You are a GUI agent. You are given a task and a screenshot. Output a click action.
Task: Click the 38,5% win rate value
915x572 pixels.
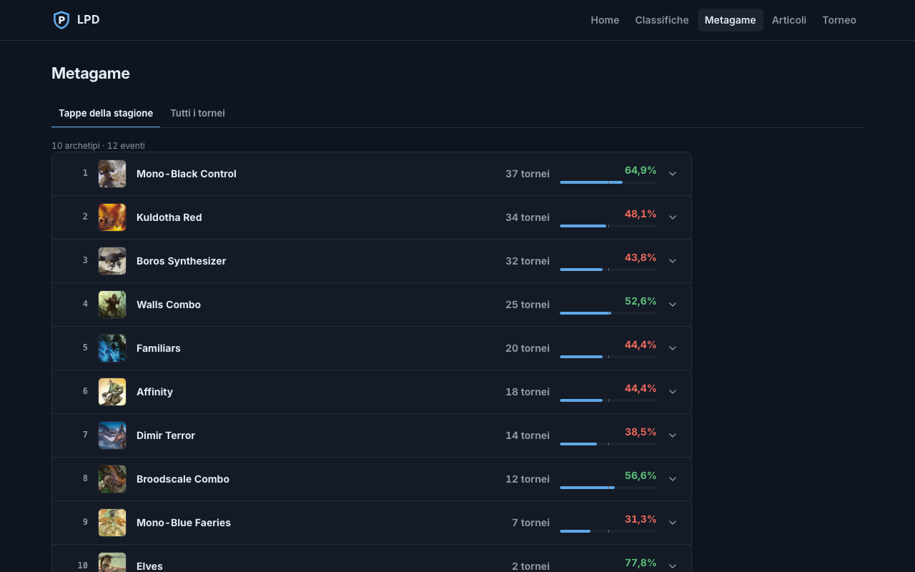coord(640,432)
